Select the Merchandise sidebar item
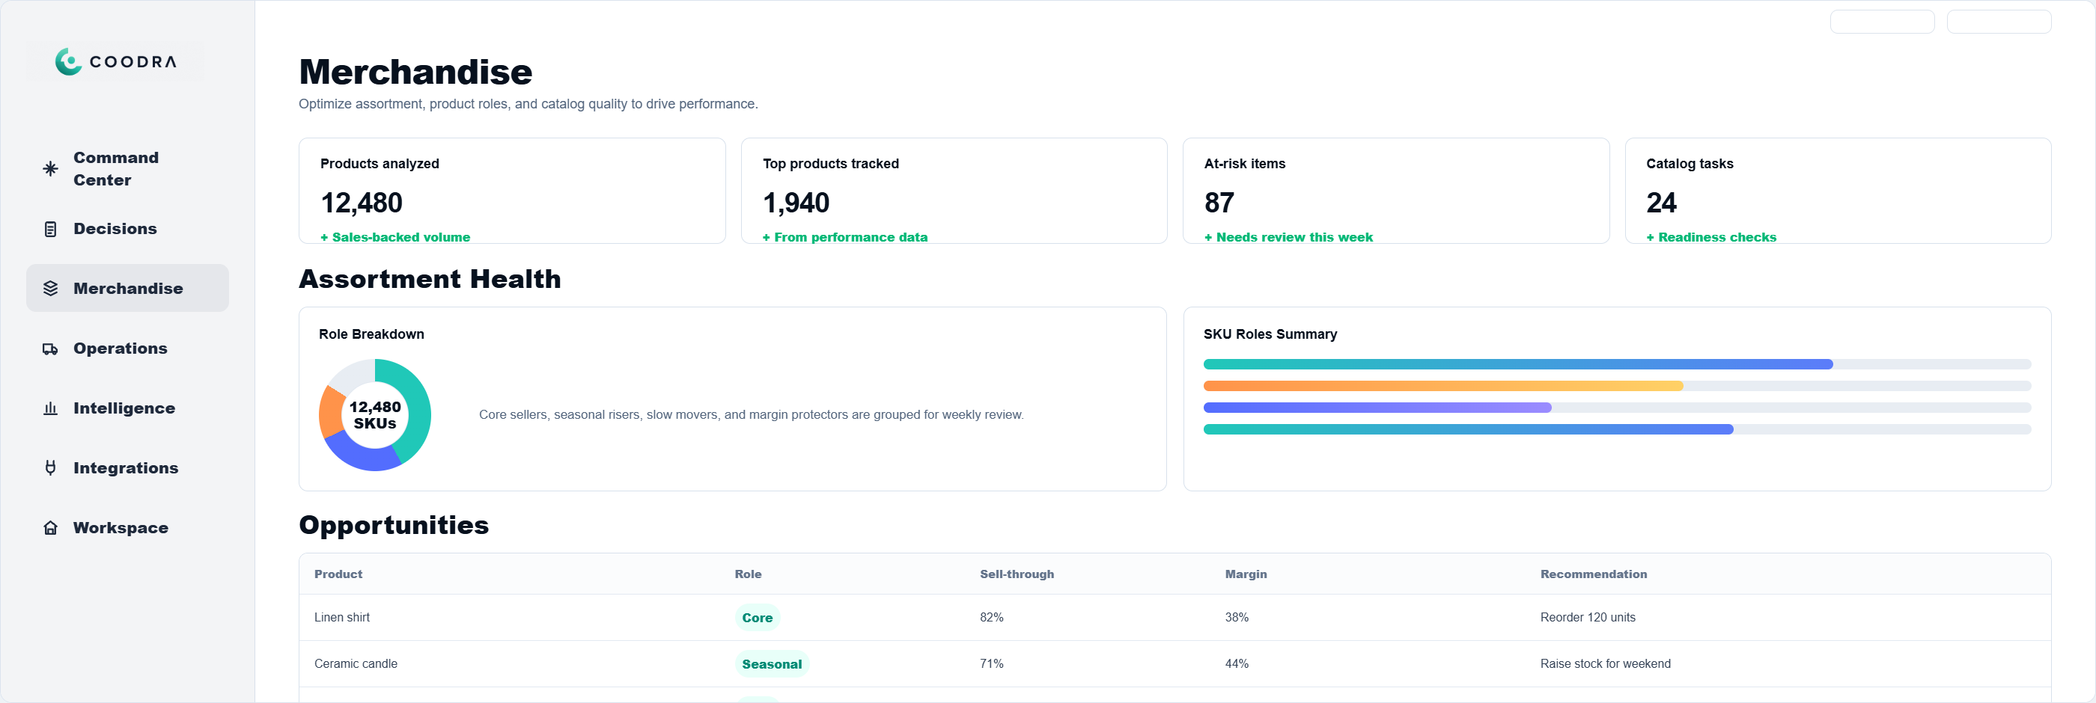 point(128,289)
